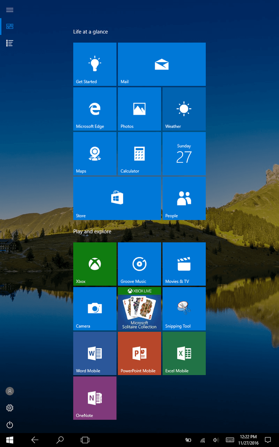The height and width of the screenshot is (447, 279).
Task: Open the PowerPoint Mobile tile
Action: [140, 353]
